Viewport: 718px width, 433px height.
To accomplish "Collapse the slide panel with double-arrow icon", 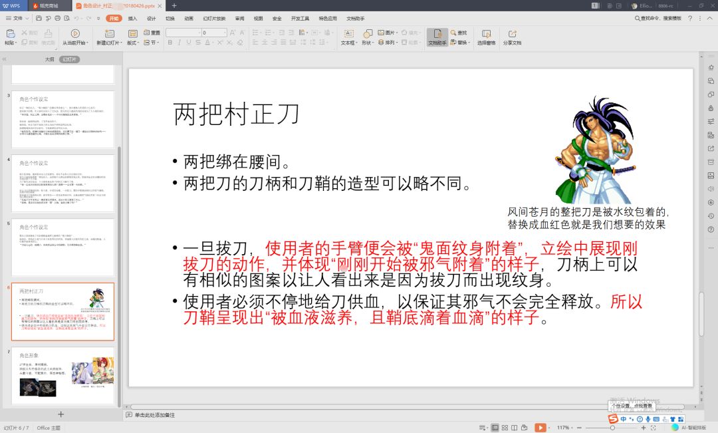I will tap(4, 59).
